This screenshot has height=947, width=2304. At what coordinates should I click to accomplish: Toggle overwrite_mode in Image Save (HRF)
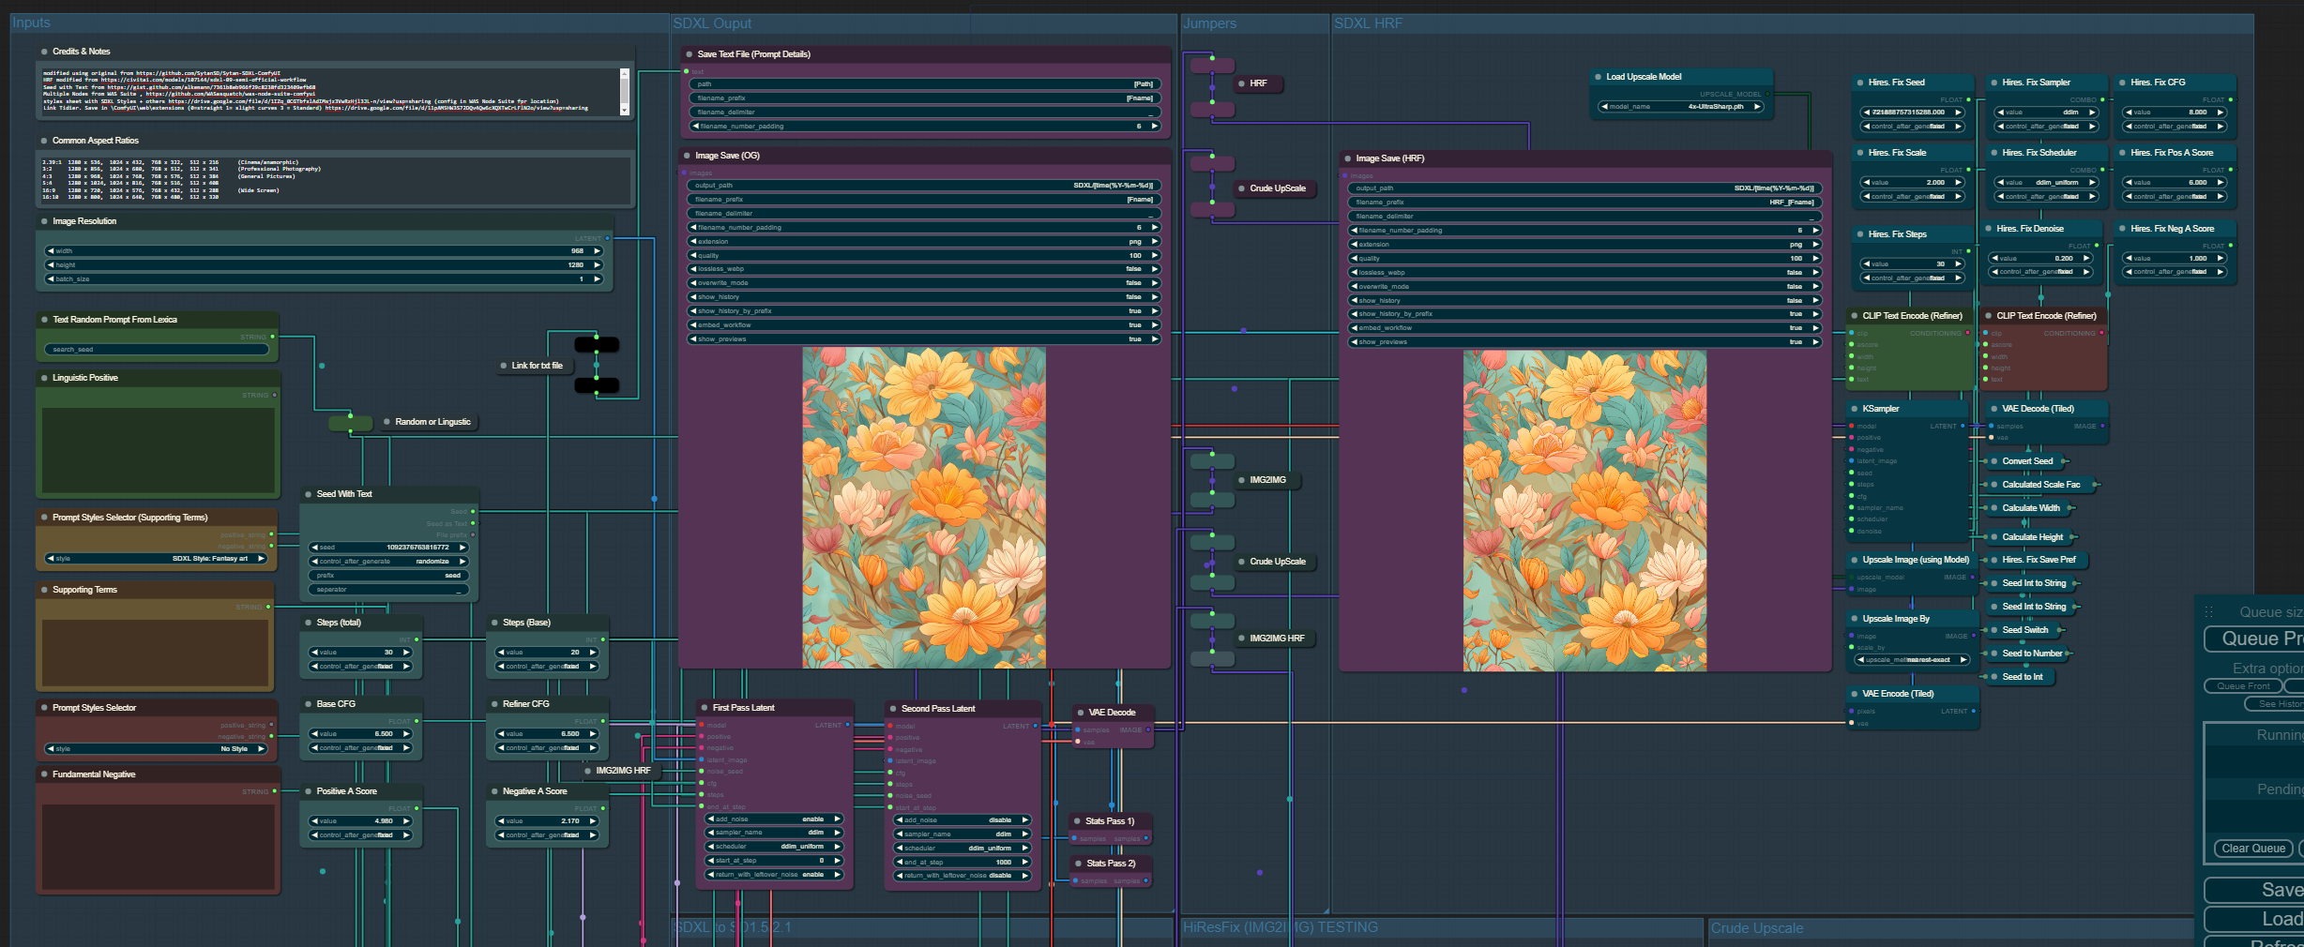pyautogui.click(x=1585, y=287)
